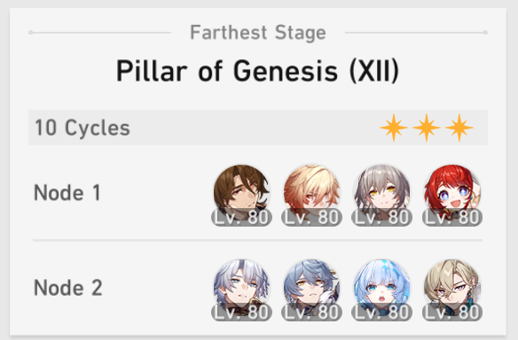Image resolution: width=518 pixels, height=340 pixels.
Task: Select the beige-haired avatar in Node 2
Action: pos(452,288)
